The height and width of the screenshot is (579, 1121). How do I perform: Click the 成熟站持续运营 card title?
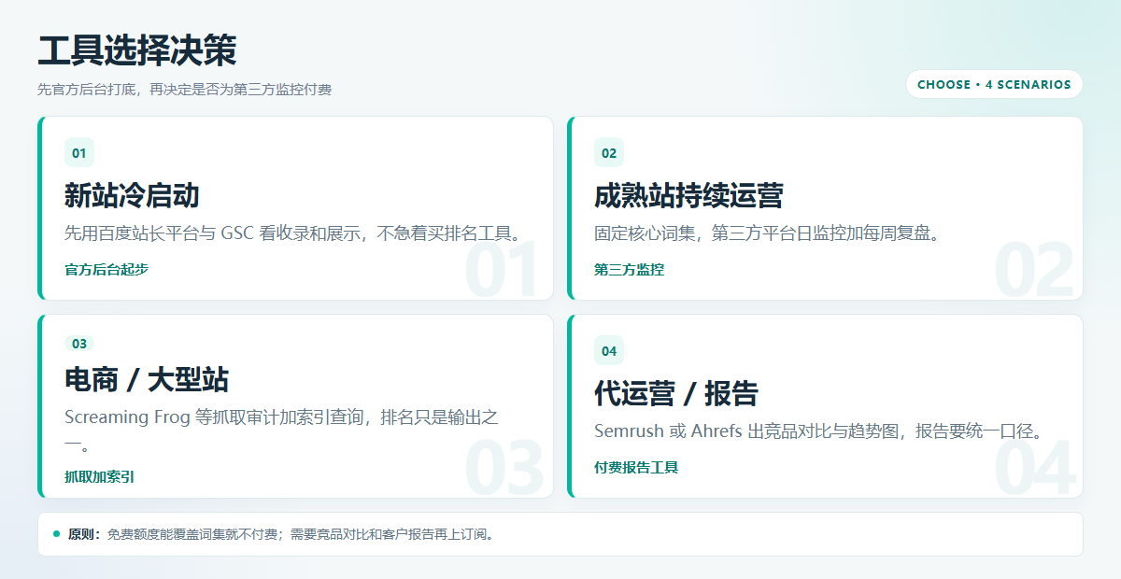tap(688, 196)
